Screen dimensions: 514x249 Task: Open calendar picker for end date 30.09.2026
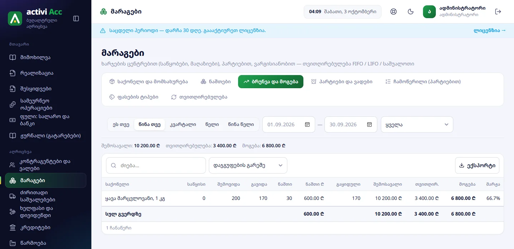369,124
